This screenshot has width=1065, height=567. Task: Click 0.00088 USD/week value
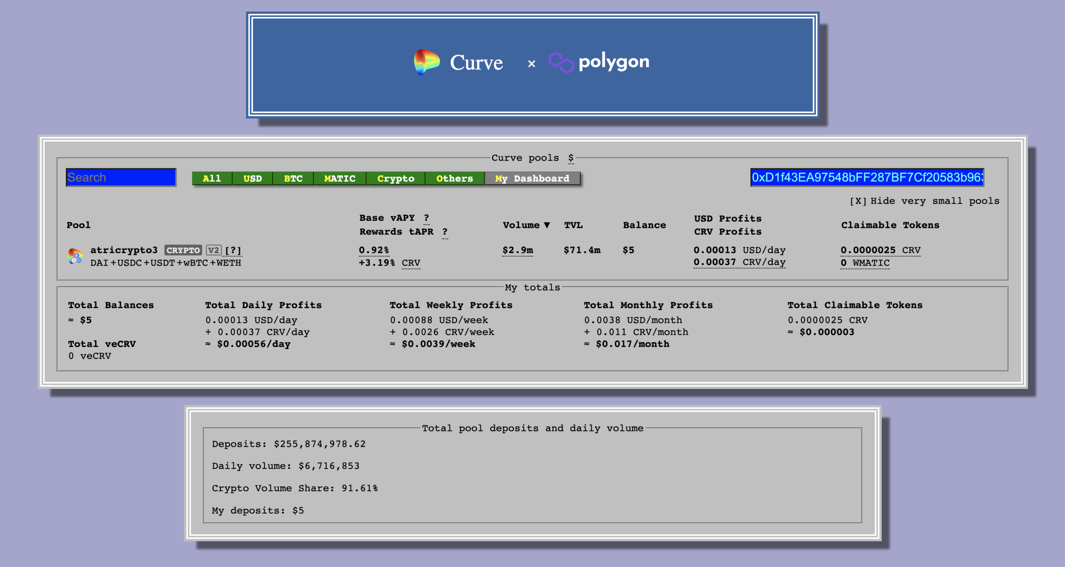439,320
